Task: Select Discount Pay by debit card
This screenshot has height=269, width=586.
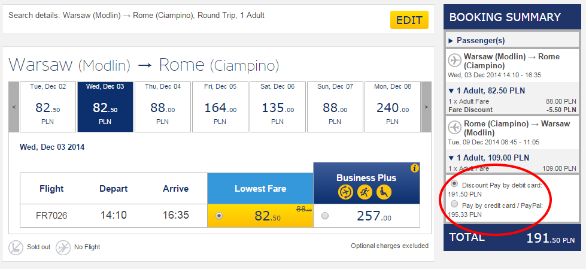Action: (454, 184)
